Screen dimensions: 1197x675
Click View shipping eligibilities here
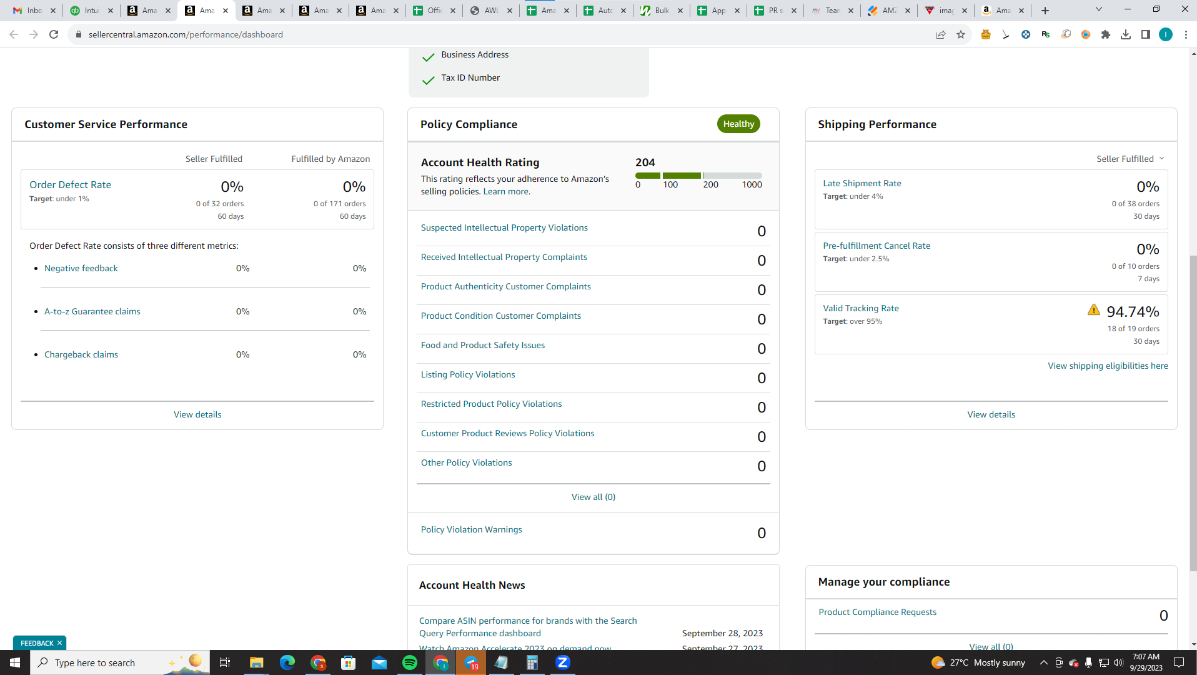pyautogui.click(x=1107, y=366)
